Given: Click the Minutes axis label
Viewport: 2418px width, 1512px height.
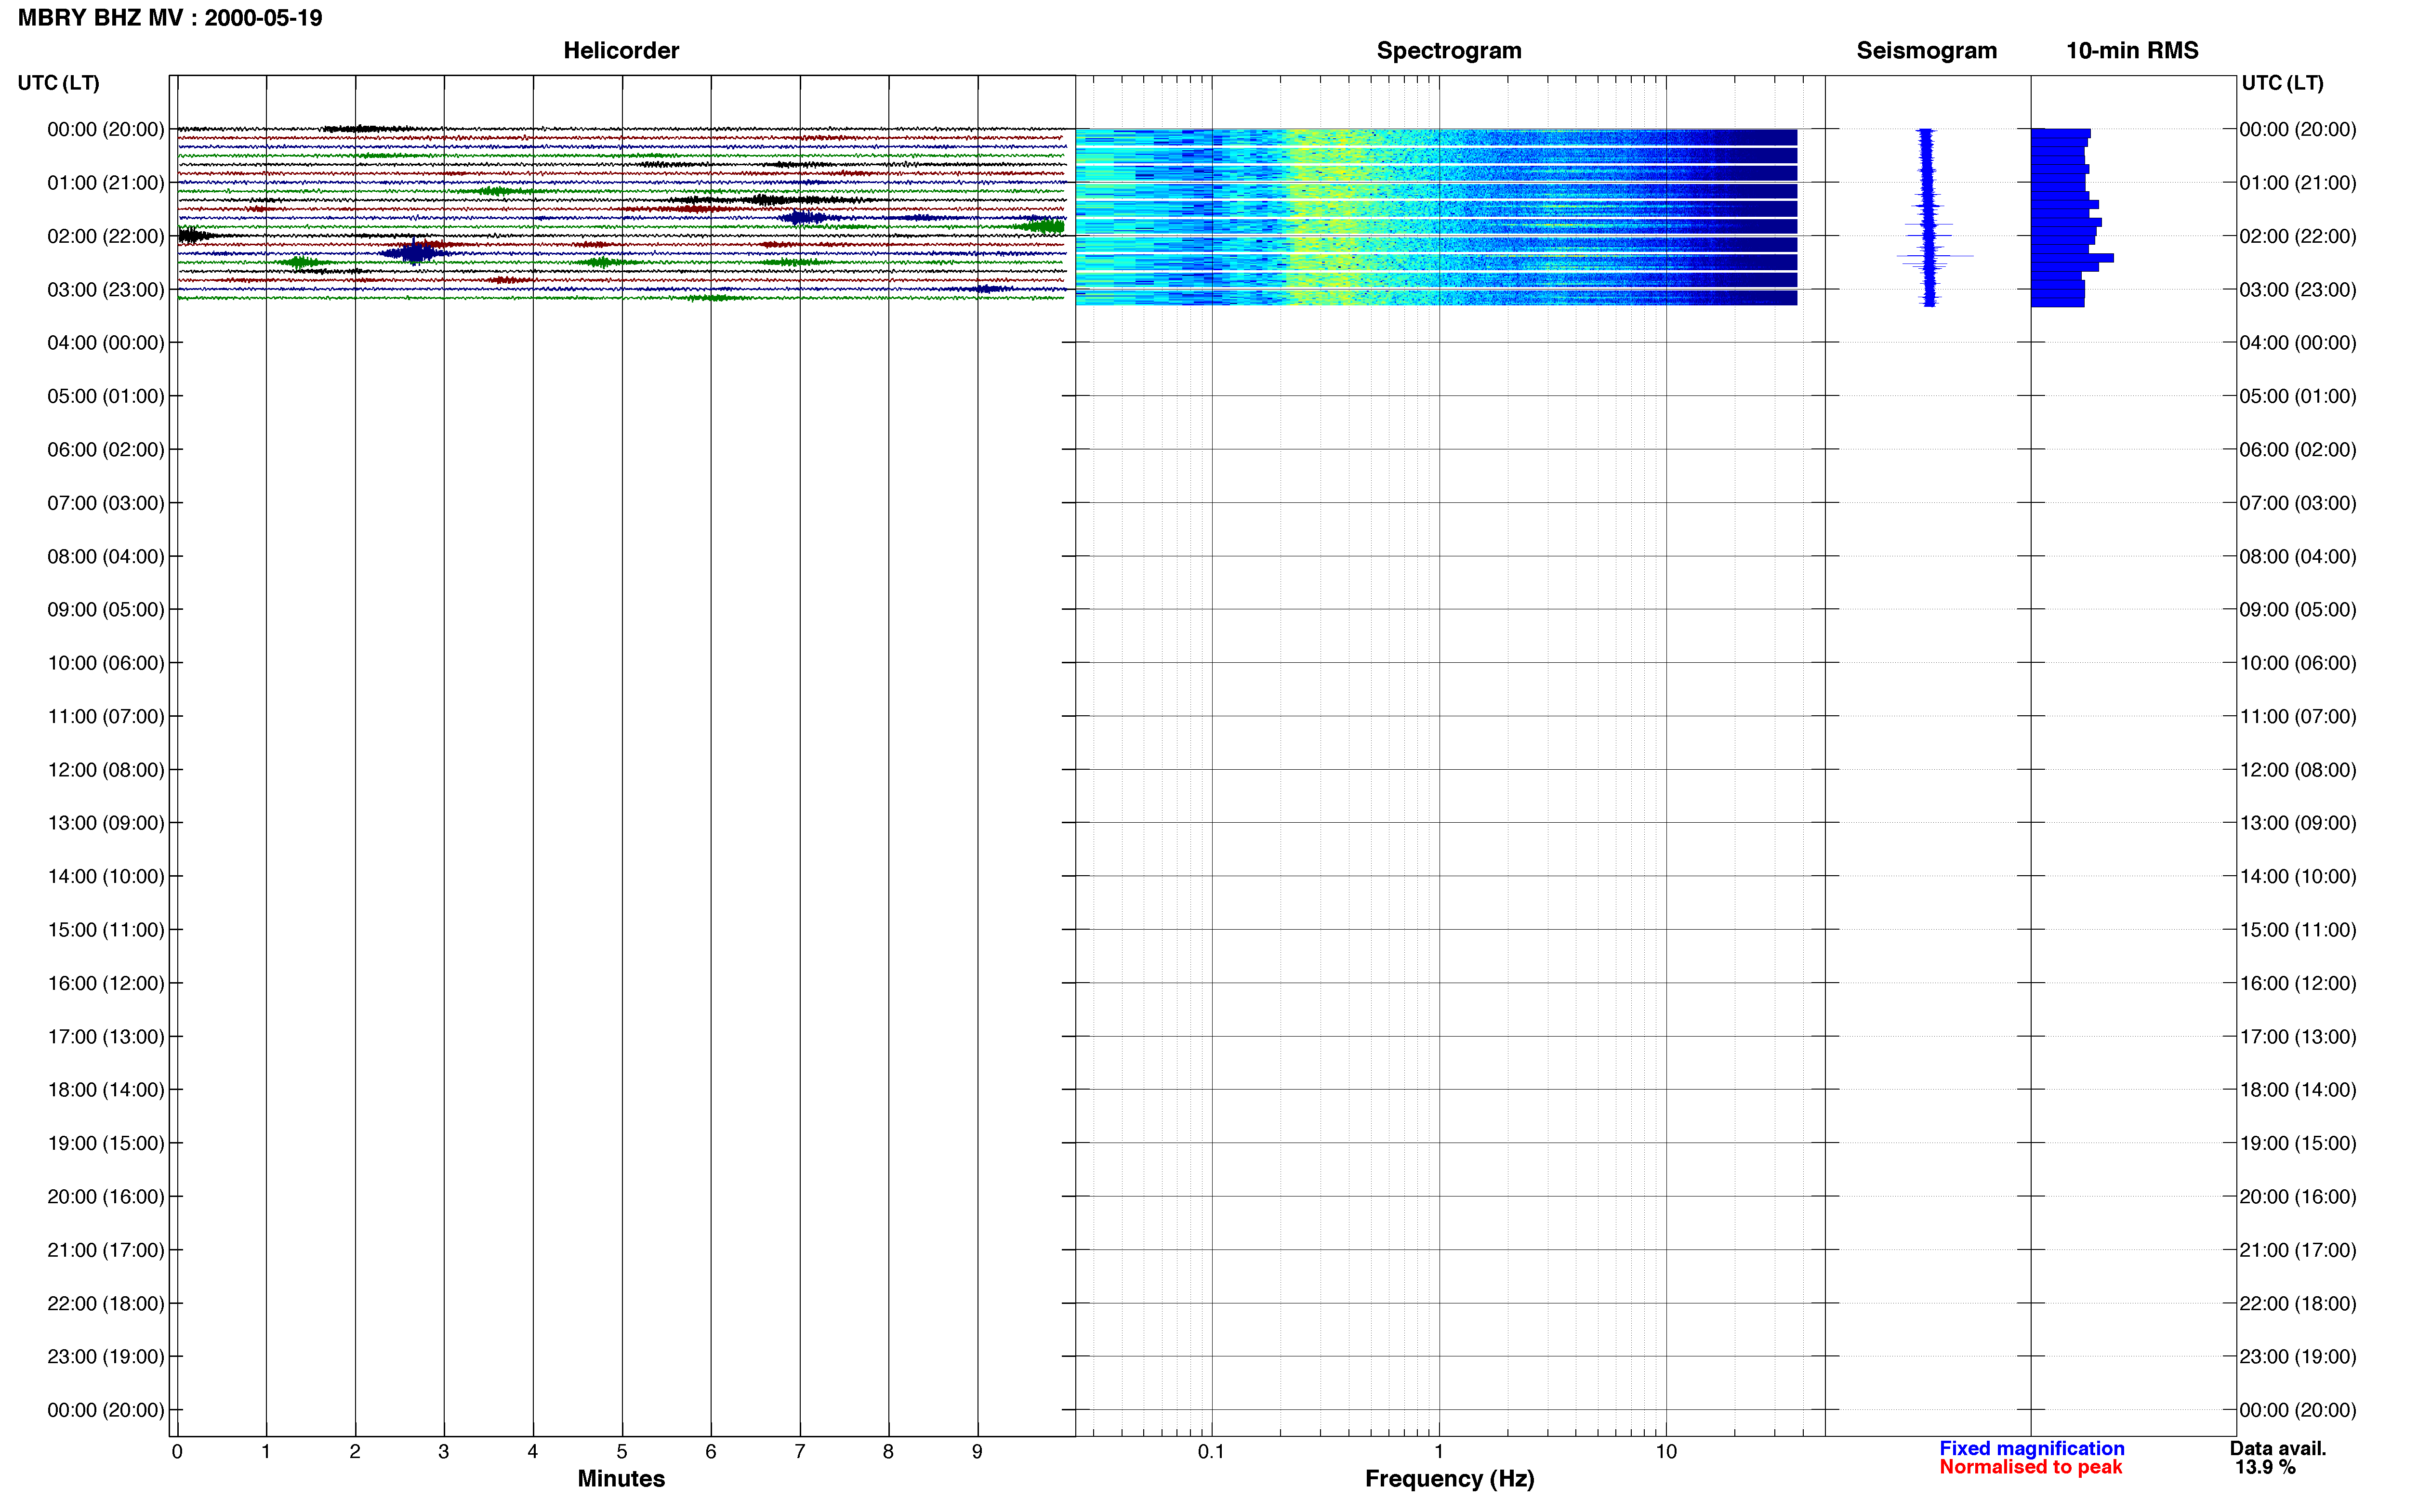Looking at the screenshot, I should (x=621, y=1478).
